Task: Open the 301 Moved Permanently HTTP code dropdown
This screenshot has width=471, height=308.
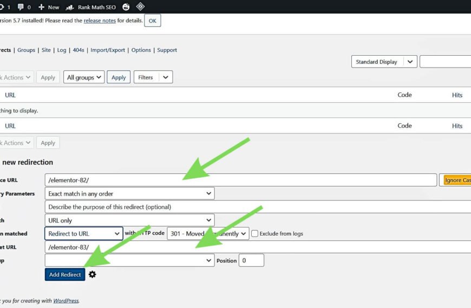Action: click(208, 233)
